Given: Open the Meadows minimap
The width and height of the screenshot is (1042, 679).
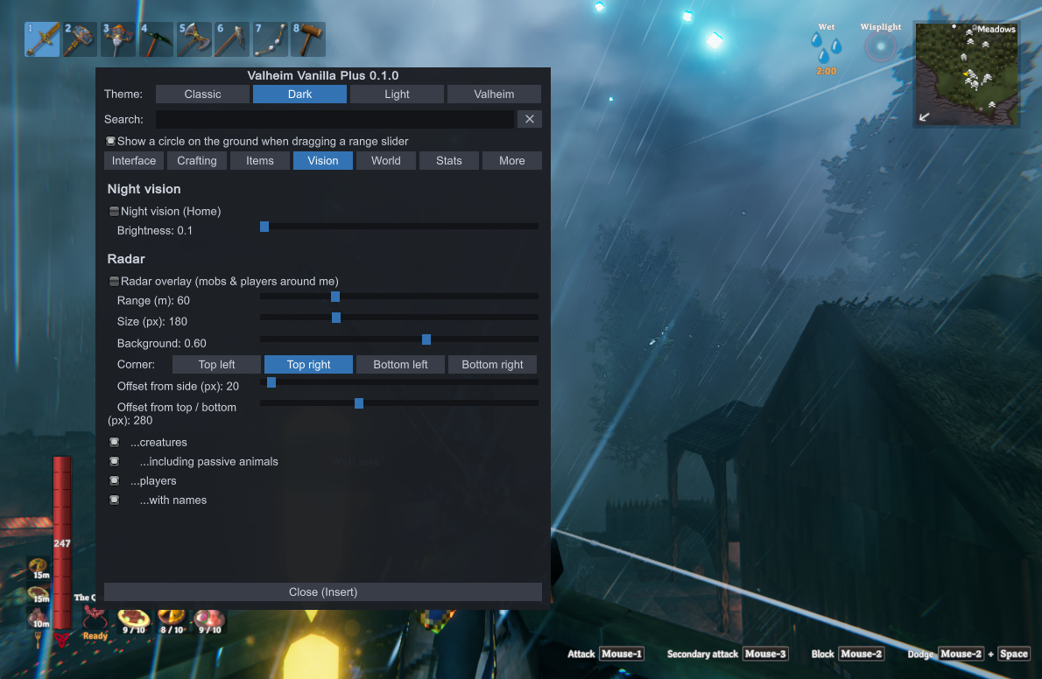Looking at the screenshot, I should tap(966, 73).
